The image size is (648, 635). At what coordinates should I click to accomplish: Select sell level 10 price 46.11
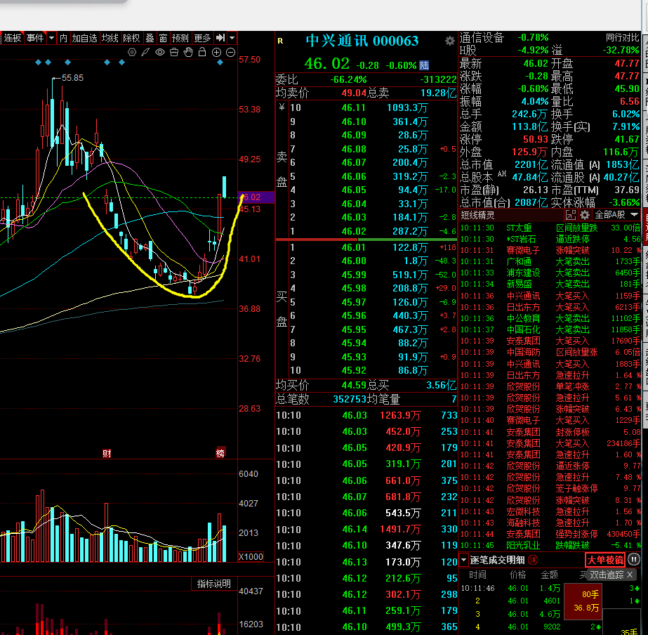click(353, 108)
